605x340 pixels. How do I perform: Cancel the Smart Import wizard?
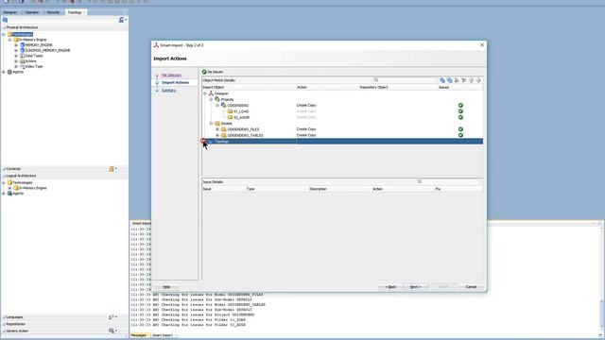click(471, 287)
